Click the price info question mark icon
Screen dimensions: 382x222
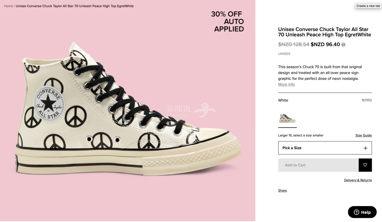pos(343,45)
